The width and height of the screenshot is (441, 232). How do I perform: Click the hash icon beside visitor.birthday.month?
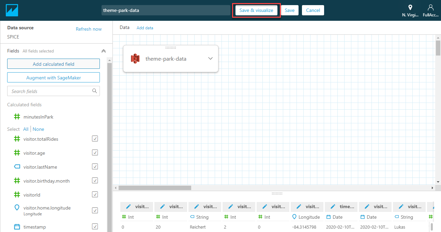tap(17, 181)
